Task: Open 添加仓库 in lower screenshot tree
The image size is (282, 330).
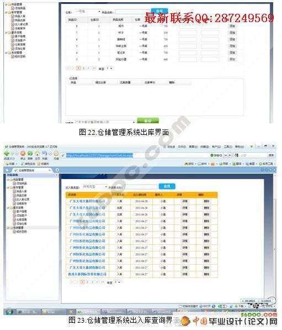Action: [21, 223]
